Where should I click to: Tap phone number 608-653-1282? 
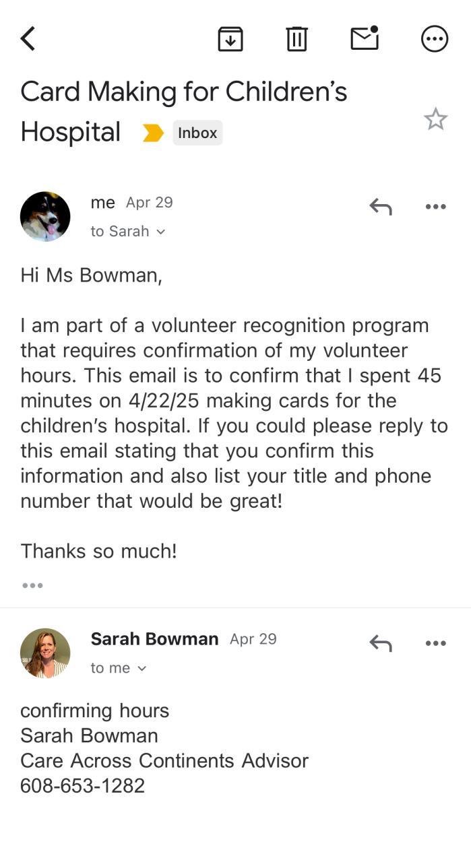tap(82, 786)
